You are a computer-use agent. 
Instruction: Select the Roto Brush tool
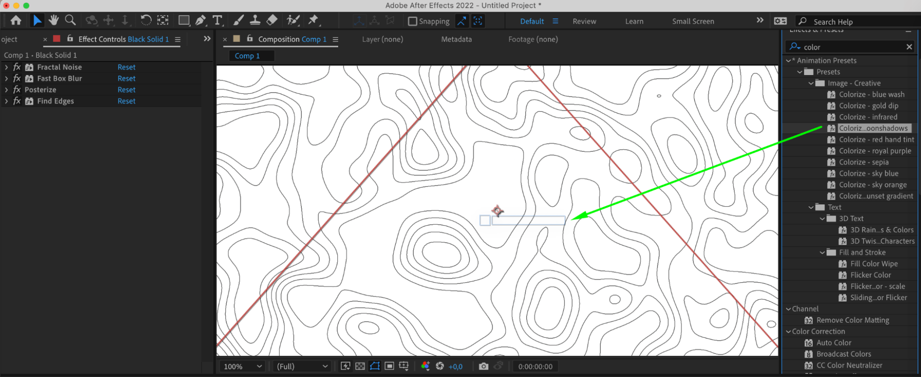click(x=293, y=20)
